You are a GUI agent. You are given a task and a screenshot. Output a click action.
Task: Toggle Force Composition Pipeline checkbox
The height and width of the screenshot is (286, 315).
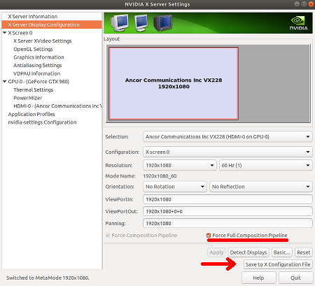[x=108, y=236]
